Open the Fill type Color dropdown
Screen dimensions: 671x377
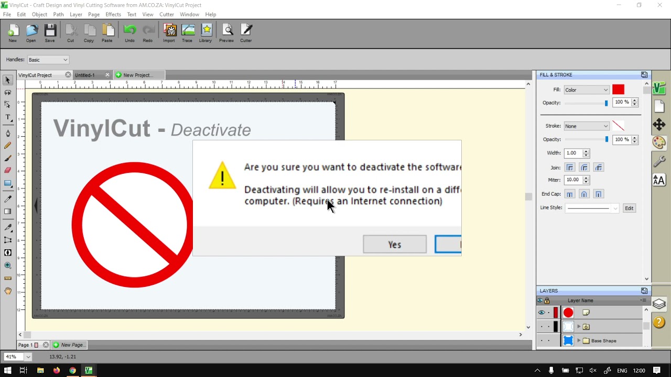click(587, 90)
